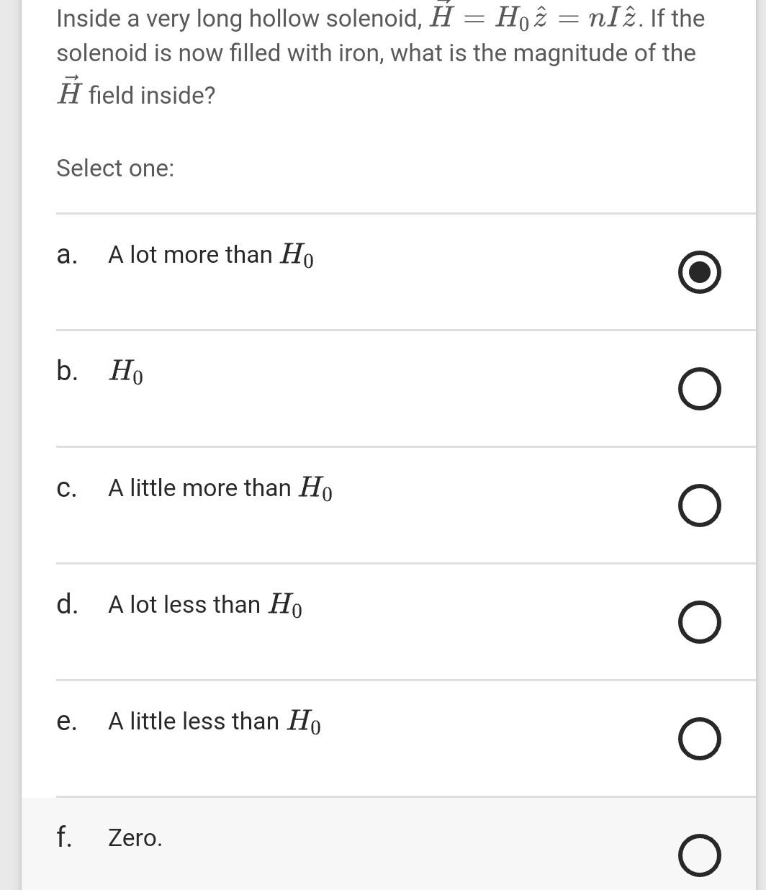This screenshot has height=890, width=766.
Task: Select radio button for 'A lot less than H0'
Action: (699, 622)
